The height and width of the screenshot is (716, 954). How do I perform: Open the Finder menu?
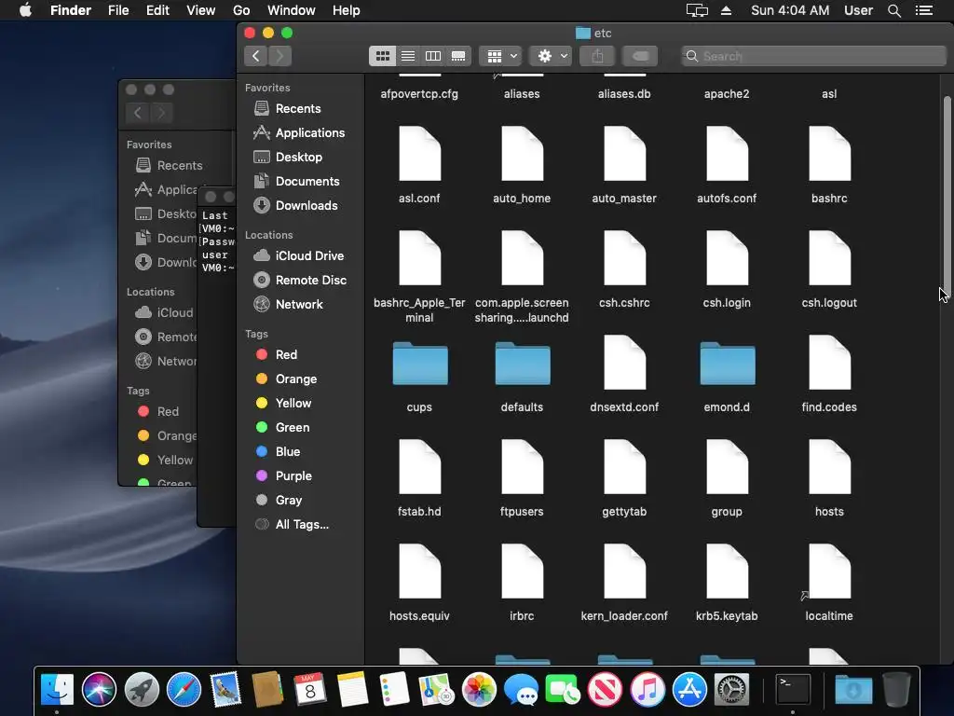click(x=71, y=10)
